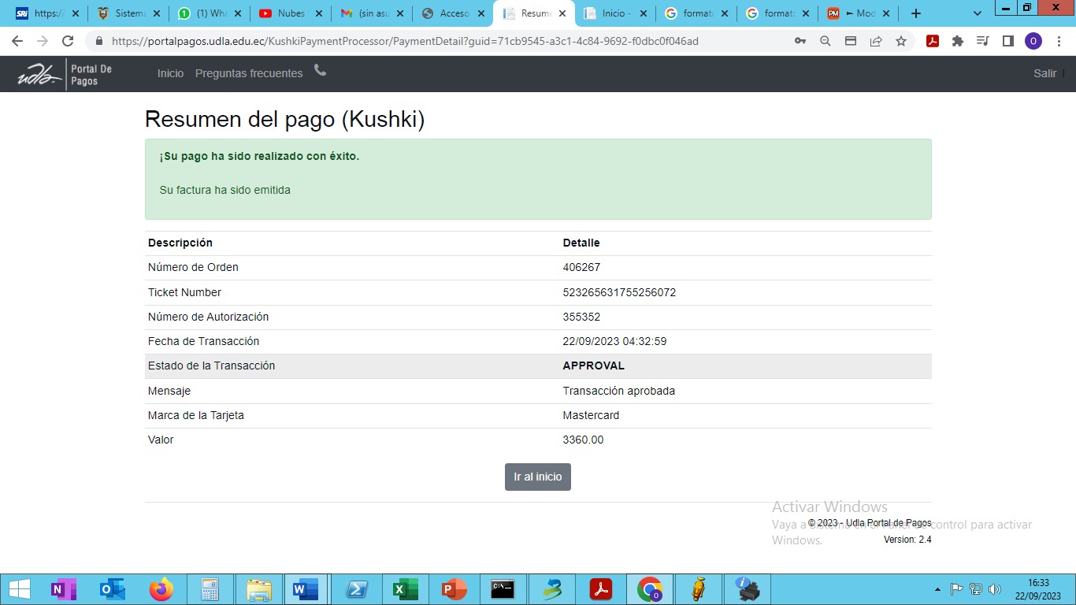Click the UDLA Portal de Pagos logo
Image resolution: width=1076 pixels, height=605 pixels.
(65, 74)
